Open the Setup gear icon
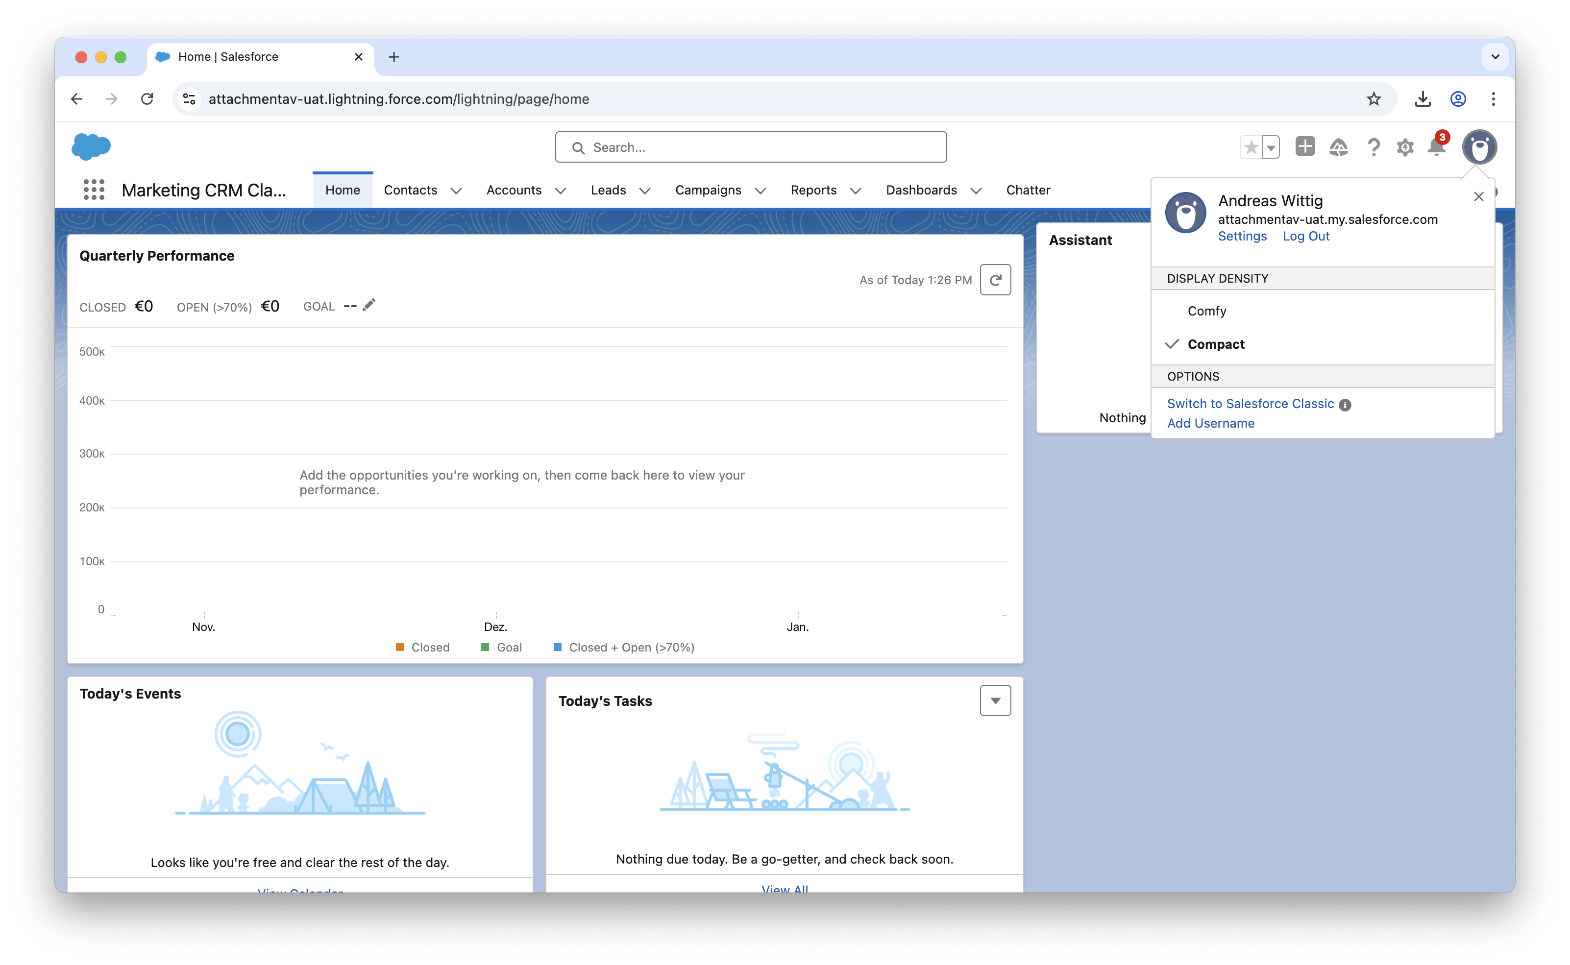The height and width of the screenshot is (965, 1570). point(1405,147)
